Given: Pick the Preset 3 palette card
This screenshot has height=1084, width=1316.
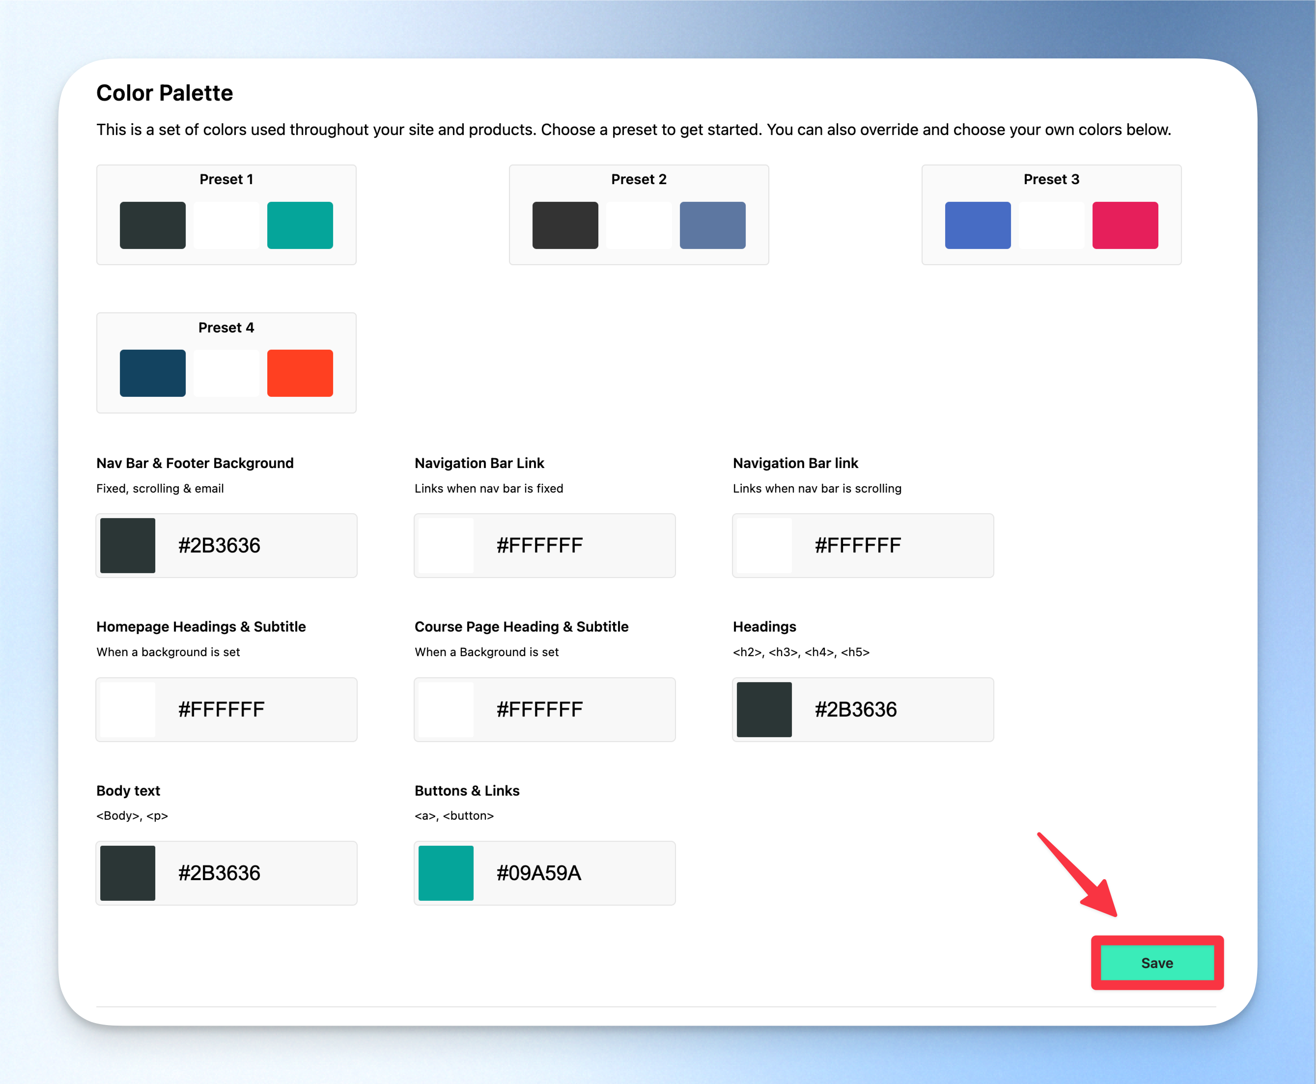Looking at the screenshot, I should (1051, 215).
